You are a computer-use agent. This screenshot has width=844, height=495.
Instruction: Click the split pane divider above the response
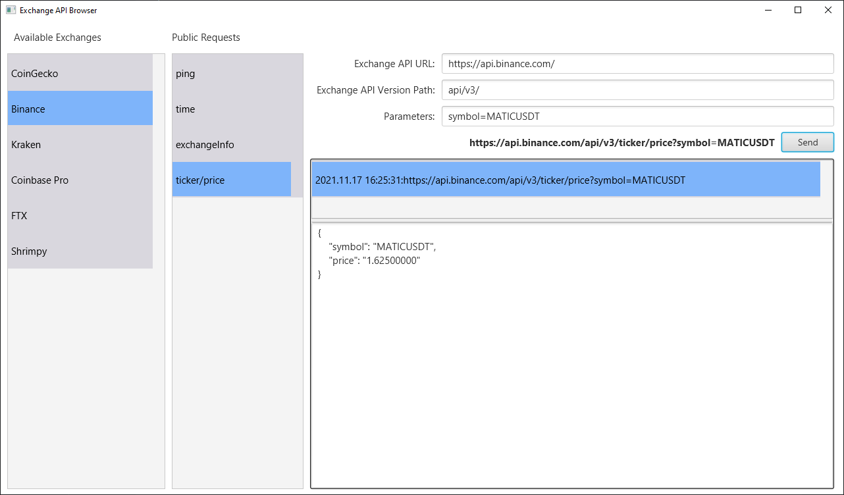[x=571, y=221]
